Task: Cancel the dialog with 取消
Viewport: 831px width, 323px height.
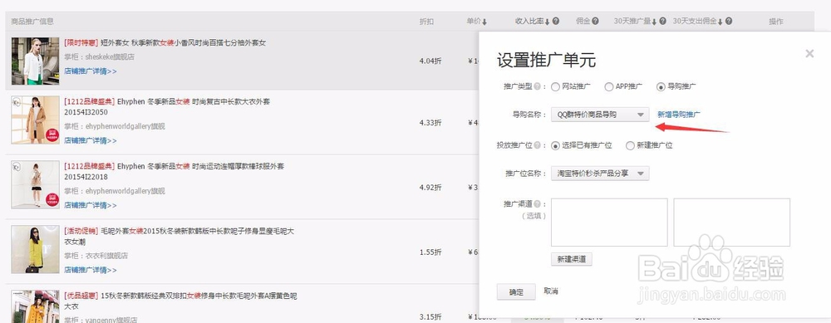Action: [x=551, y=291]
